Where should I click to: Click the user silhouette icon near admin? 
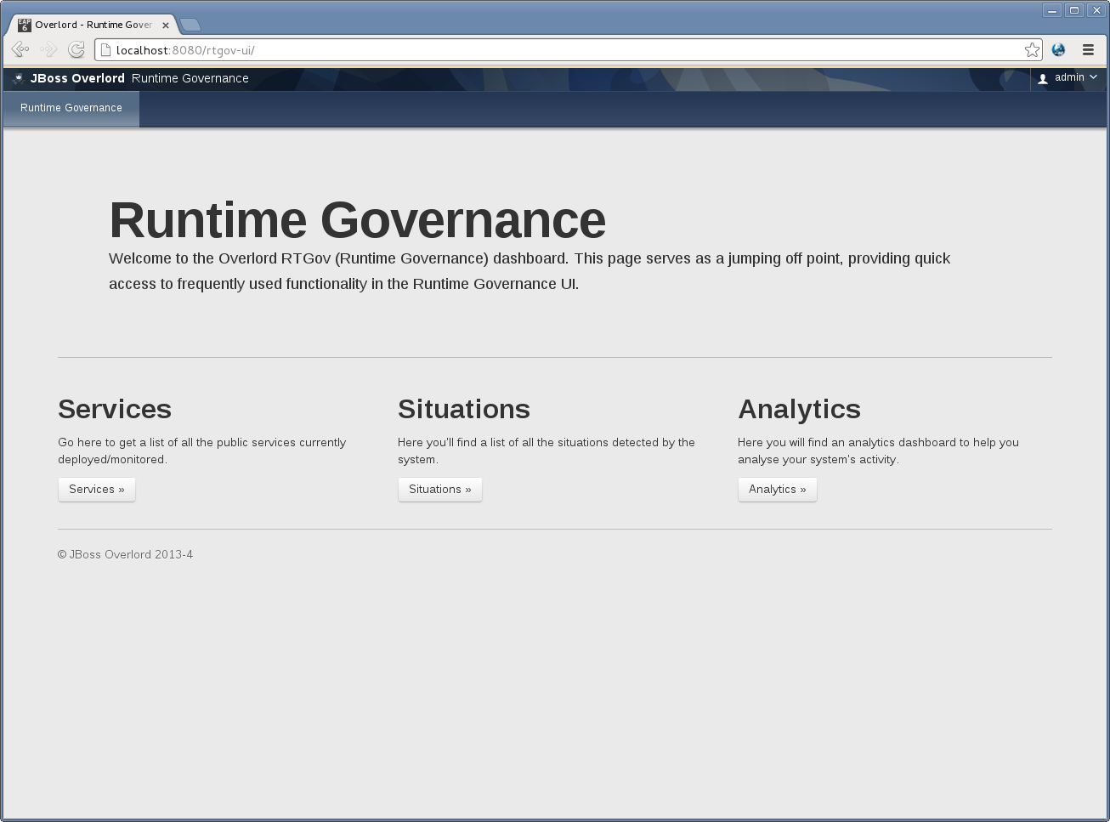[x=1043, y=78]
